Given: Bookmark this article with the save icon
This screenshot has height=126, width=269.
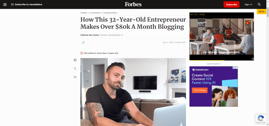Looking at the screenshot, I should [x=83, y=42].
